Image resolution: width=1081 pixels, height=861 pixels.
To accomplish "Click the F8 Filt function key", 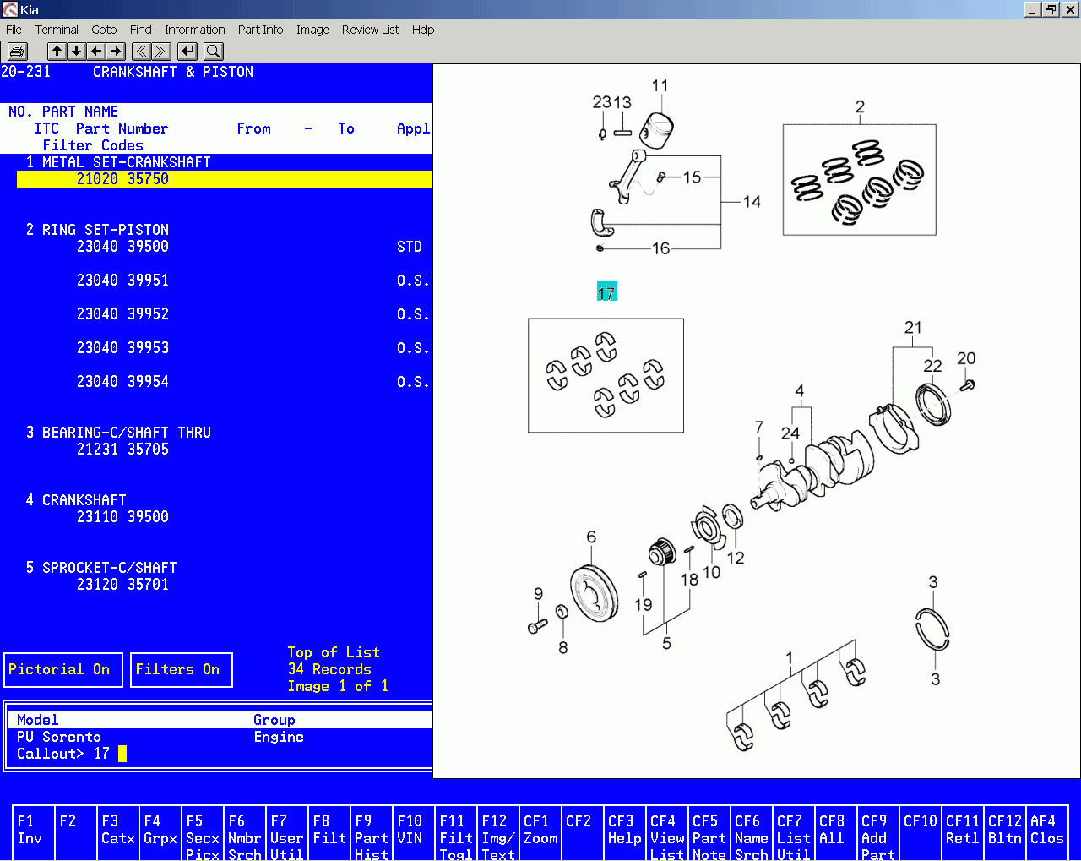I will [329, 835].
